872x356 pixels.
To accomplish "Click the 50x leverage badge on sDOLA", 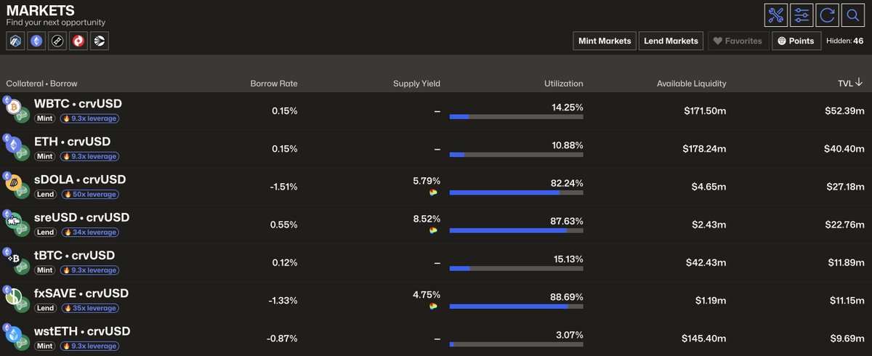I will click(x=90, y=194).
